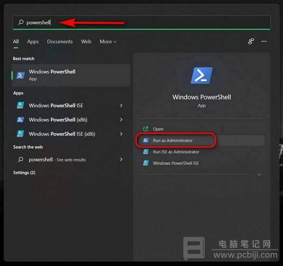Click the Open action icon
Screen dimensions: 283x266
pos(146,129)
